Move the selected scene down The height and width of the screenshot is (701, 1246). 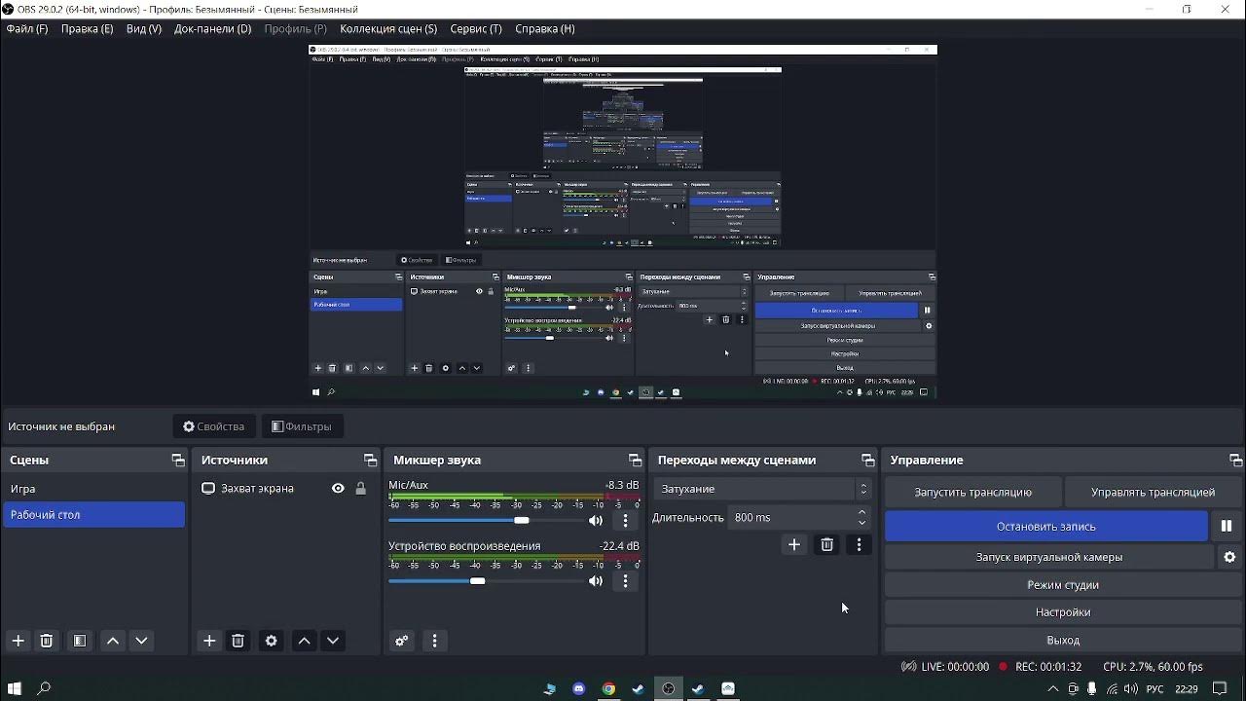(141, 641)
